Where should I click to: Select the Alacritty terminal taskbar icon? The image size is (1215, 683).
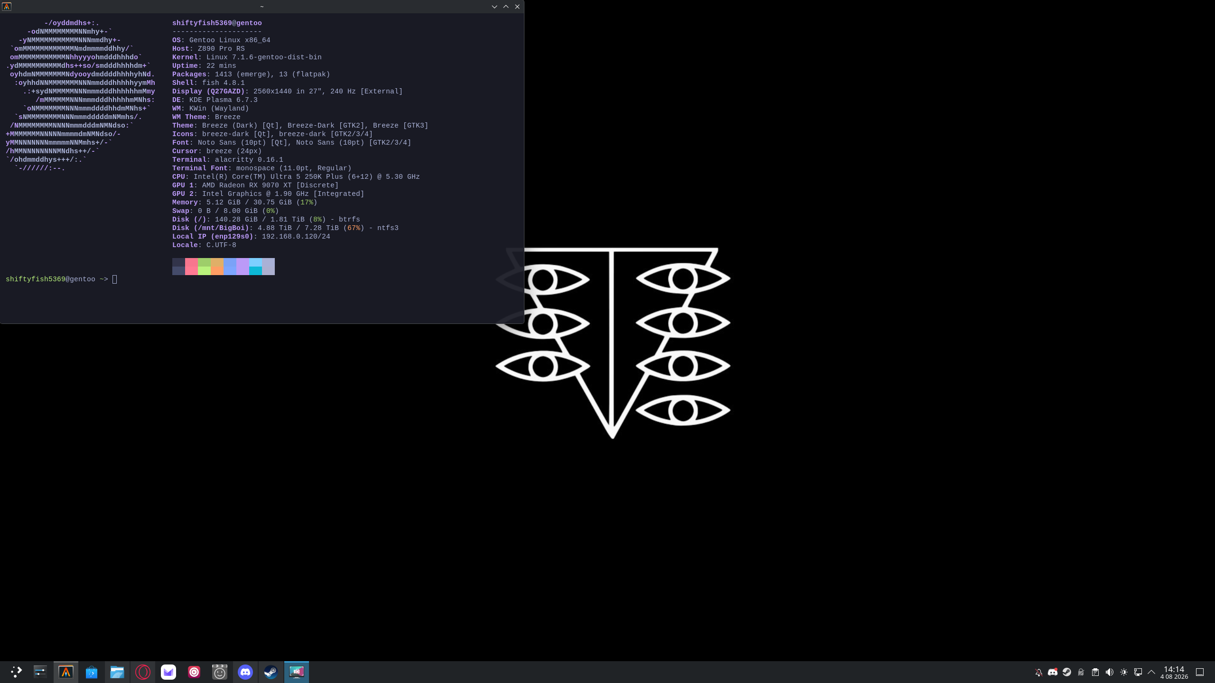(66, 672)
